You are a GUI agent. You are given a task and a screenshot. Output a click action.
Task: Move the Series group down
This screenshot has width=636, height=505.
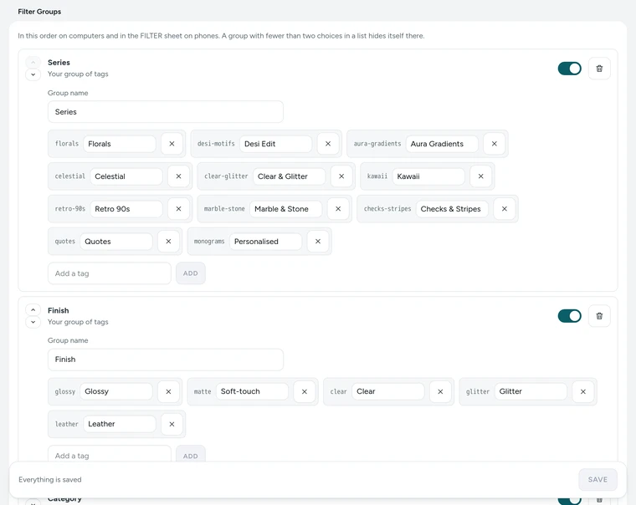33,74
